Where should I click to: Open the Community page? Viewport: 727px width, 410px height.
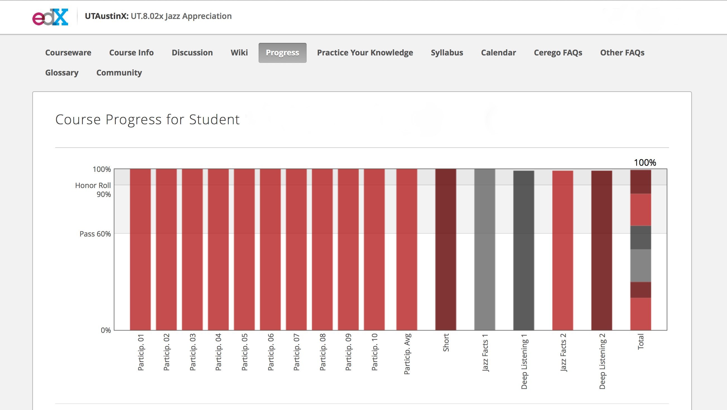(119, 73)
